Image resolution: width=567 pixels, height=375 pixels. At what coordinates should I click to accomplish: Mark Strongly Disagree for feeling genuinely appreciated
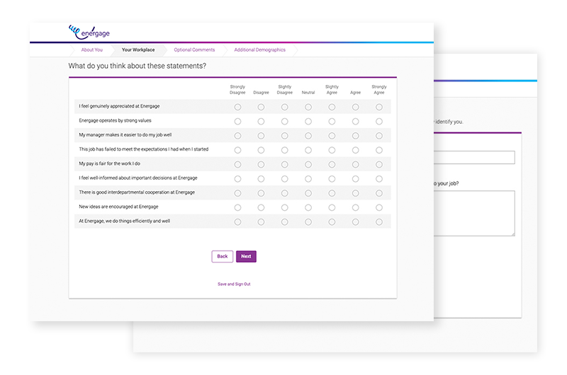click(x=237, y=107)
